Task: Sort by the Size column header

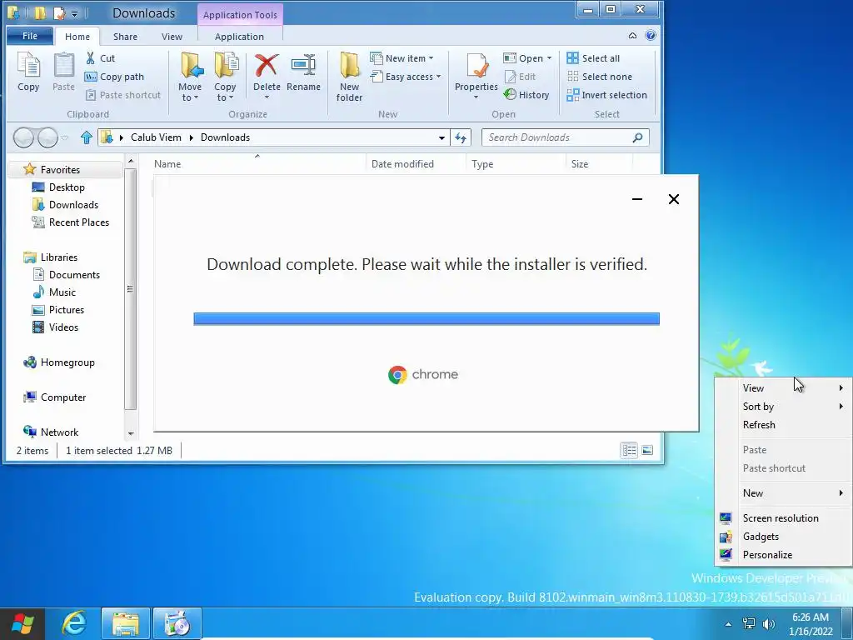Action: (600, 164)
